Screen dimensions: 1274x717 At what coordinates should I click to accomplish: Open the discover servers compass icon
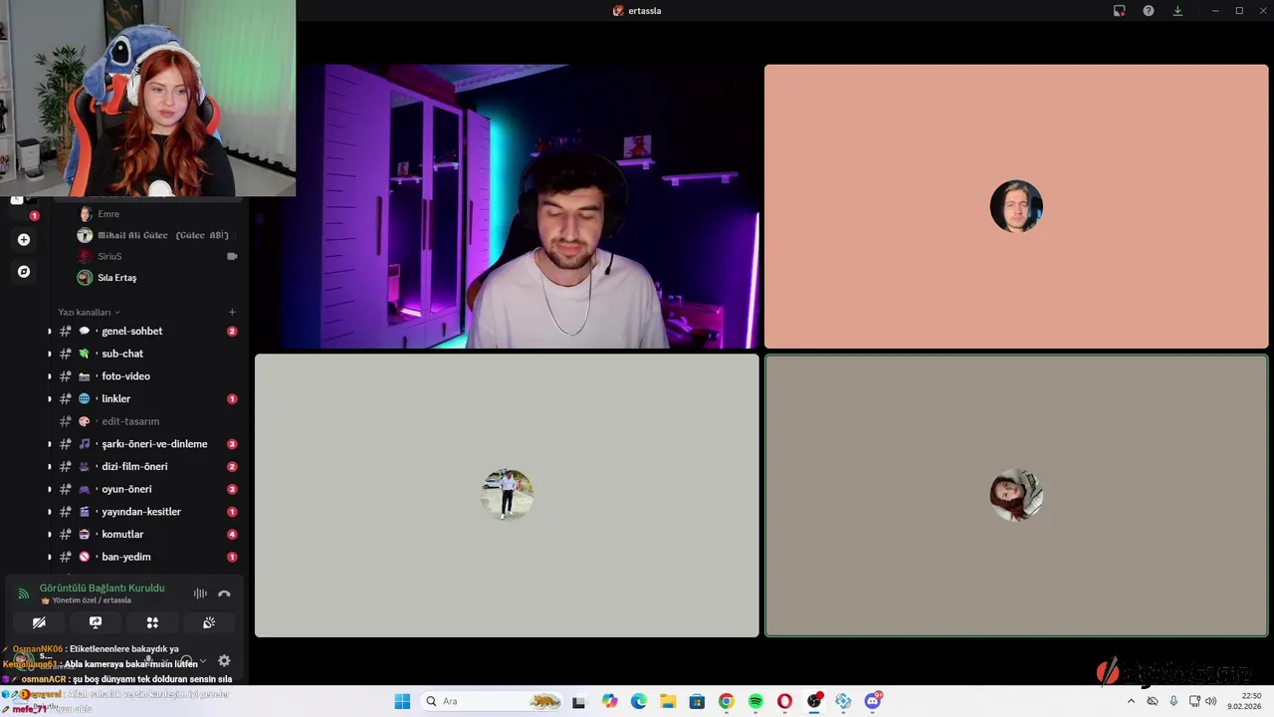pyautogui.click(x=24, y=271)
